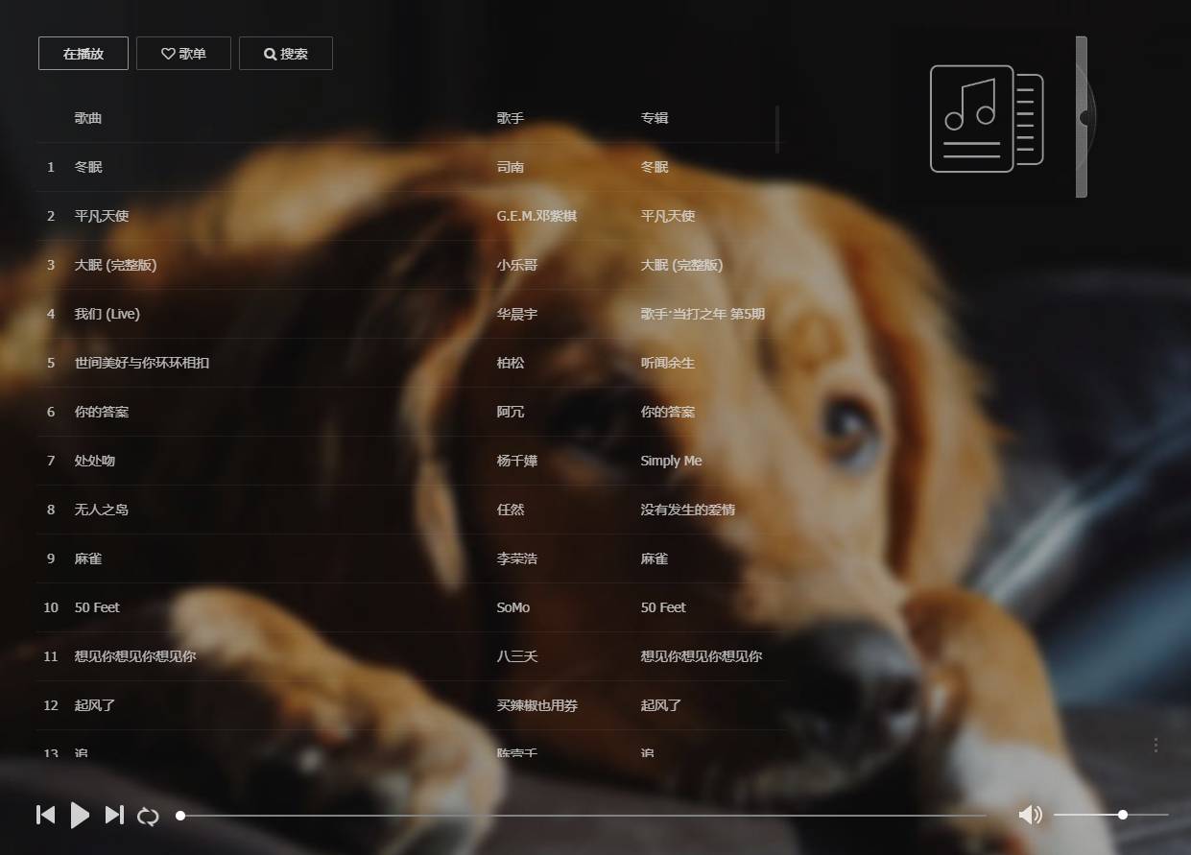Viewport: 1191px width, 855px height.
Task: Toggle the repeat playback mode icon
Action: pos(148,815)
